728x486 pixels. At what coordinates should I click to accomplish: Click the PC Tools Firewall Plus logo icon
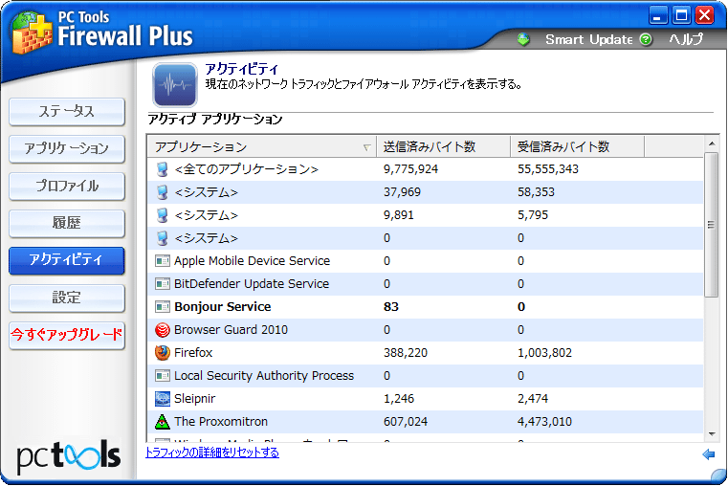point(32,33)
